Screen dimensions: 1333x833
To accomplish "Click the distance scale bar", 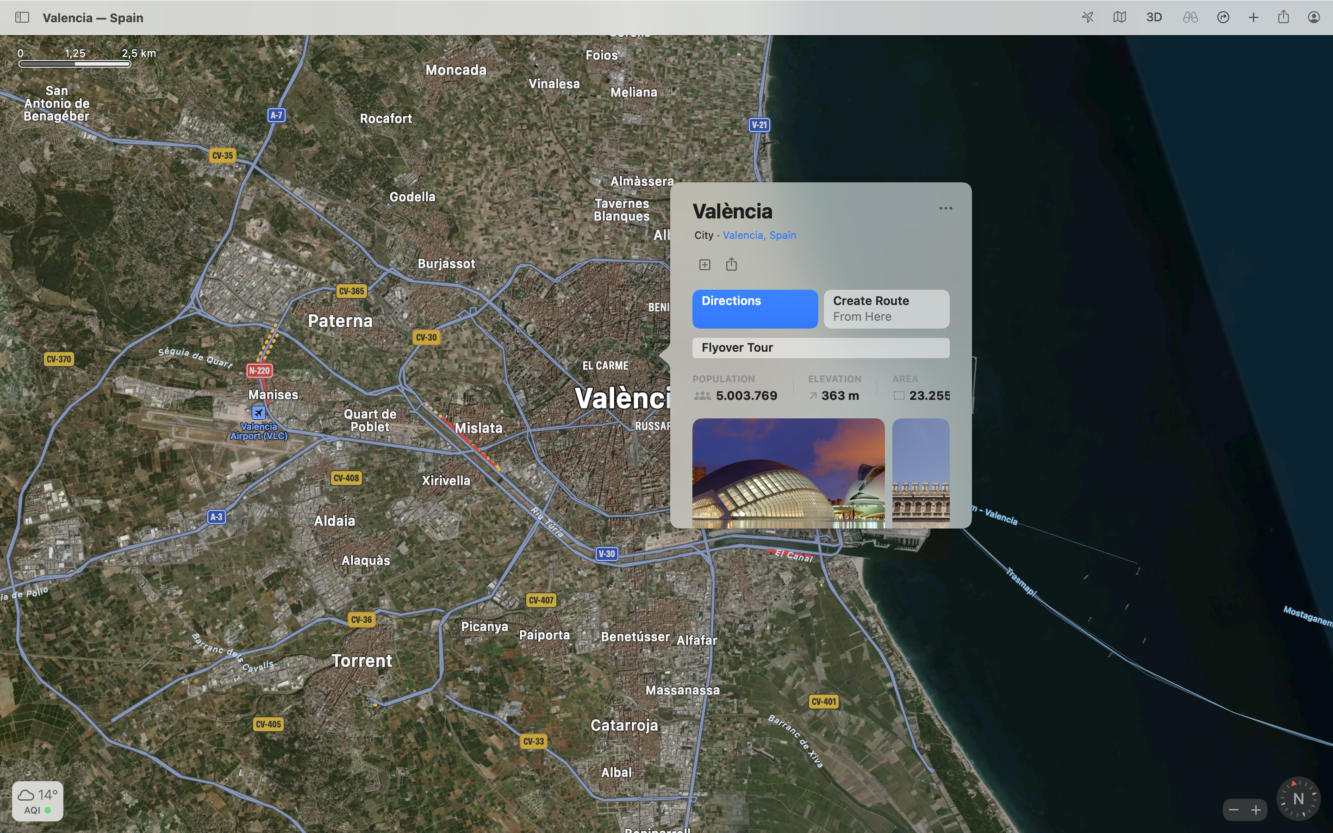I will point(75,64).
